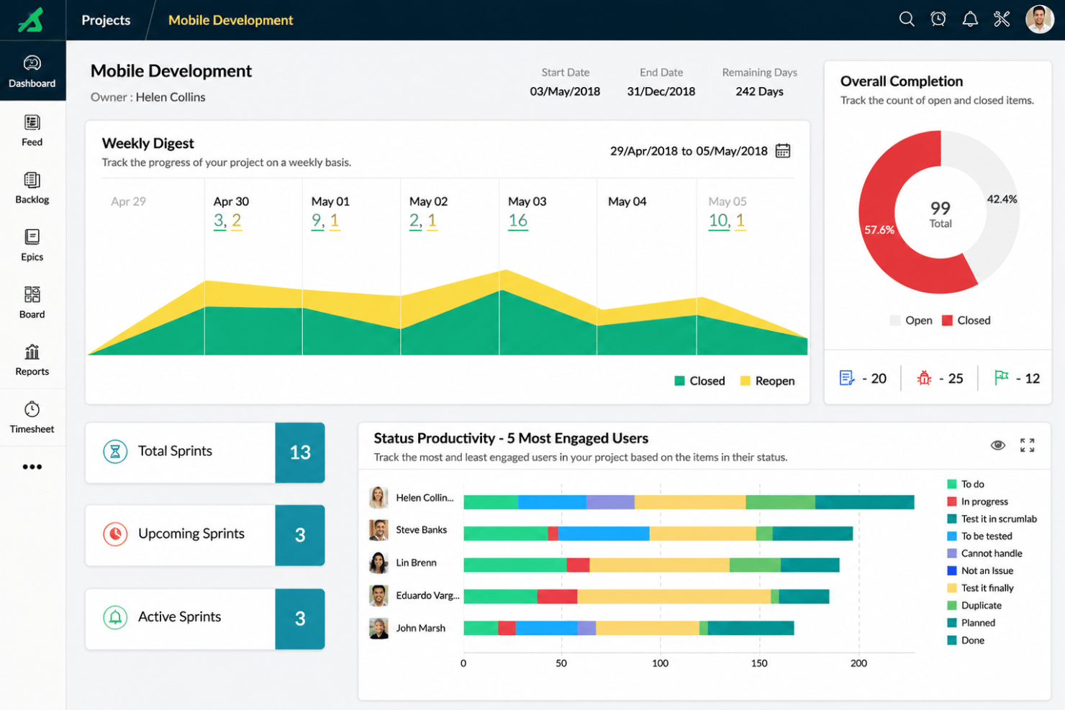
Task: Open Epics in sidebar
Action: [x=32, y=245]
